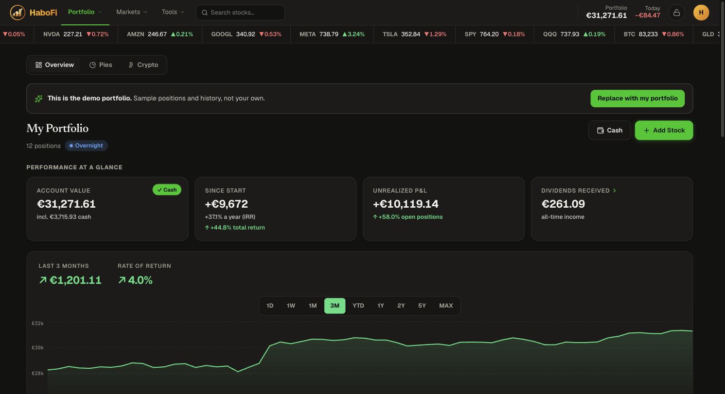Click the wallet icon on Cash button
Image resolution: width=725 pixels, height=394 pixels.
[601, 131]
